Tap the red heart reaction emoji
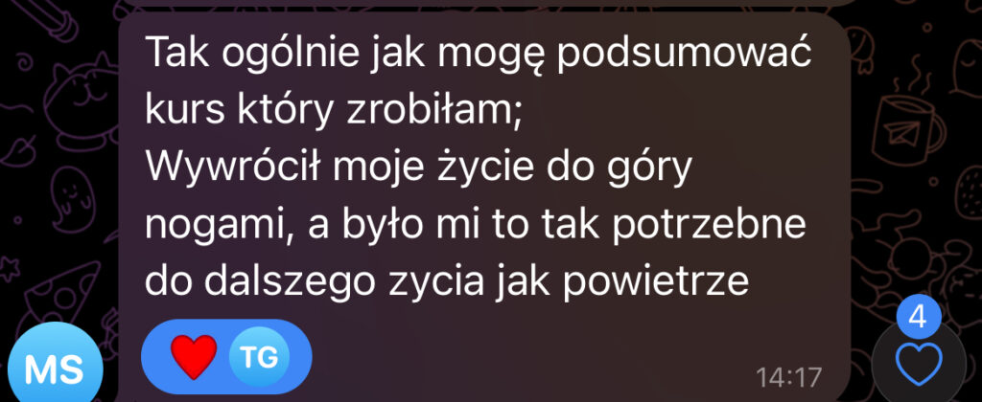Viewport: 982px width, 402px height. (194, 357)
